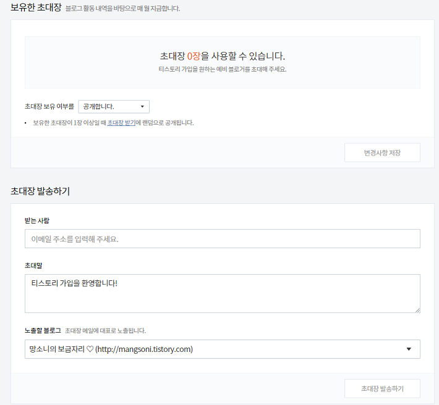Click the 보유한 초대장 heading
439x405 pixels.
pos(36,7)
